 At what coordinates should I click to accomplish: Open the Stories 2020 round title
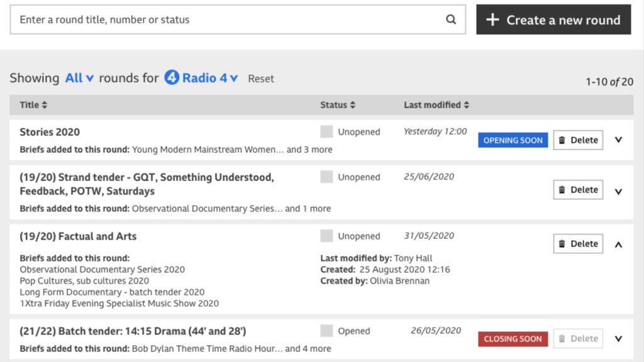click(50, 132)
